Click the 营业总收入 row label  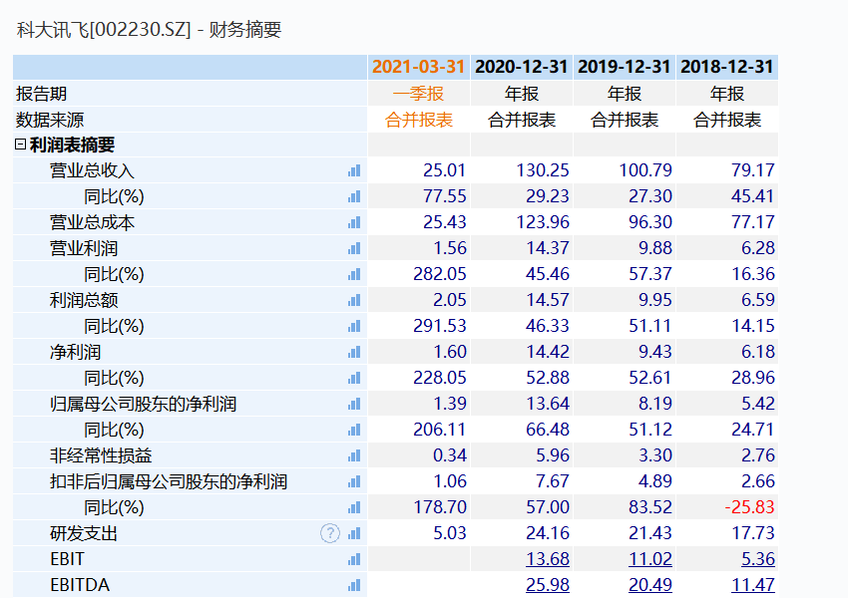point(92,170)
